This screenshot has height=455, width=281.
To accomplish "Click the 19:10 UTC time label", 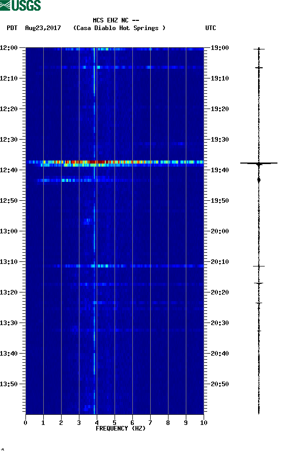I will (x=220, y=78).
